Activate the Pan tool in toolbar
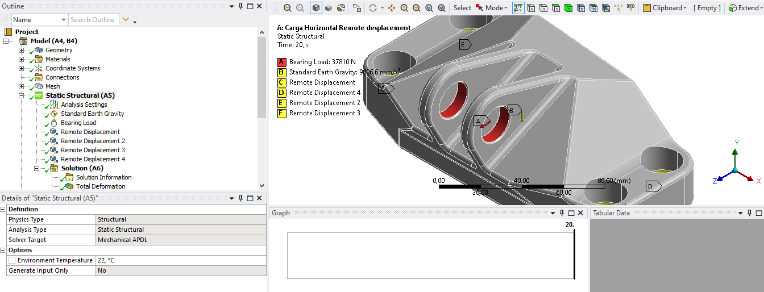 (392, 8)
